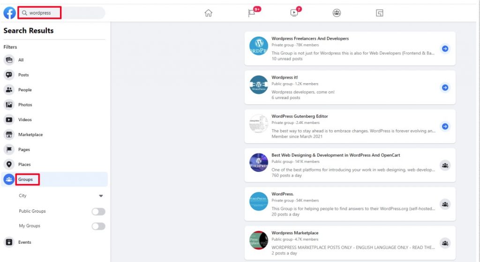
Task: Expand the City filter dropdown
Action: (x=101, y=196)
